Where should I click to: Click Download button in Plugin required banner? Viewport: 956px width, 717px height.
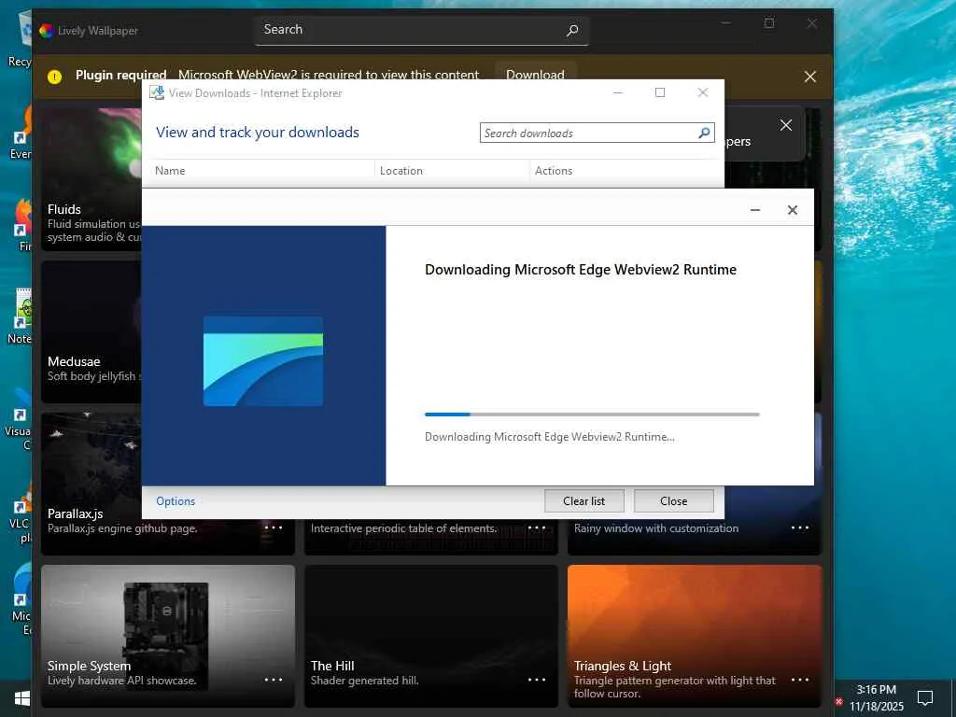click(535, 75)
